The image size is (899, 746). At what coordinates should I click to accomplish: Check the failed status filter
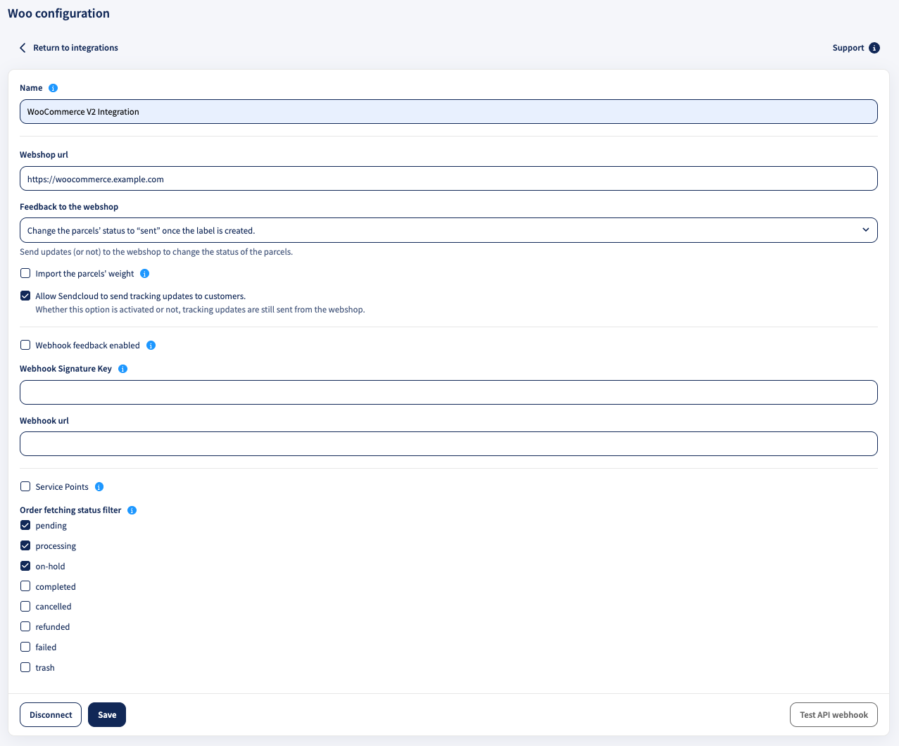pyautogui.click(x=25, y=647)
